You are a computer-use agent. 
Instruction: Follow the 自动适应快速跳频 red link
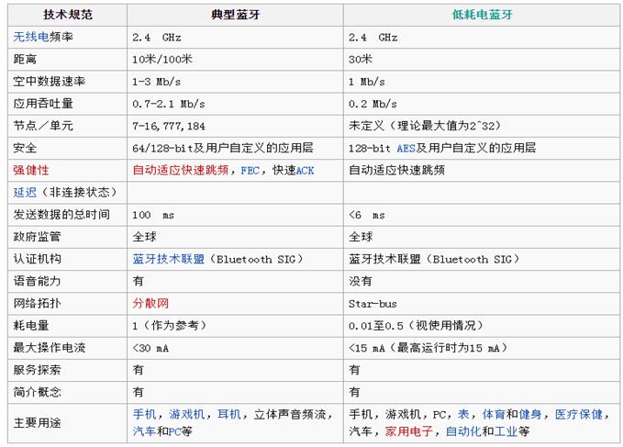point(181,170)
